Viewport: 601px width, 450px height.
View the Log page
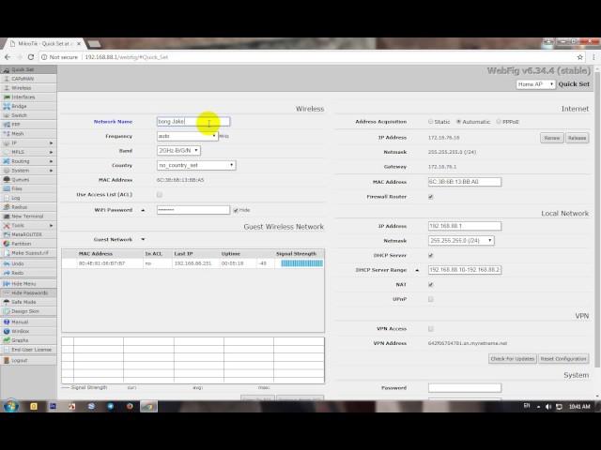[16, 198]
